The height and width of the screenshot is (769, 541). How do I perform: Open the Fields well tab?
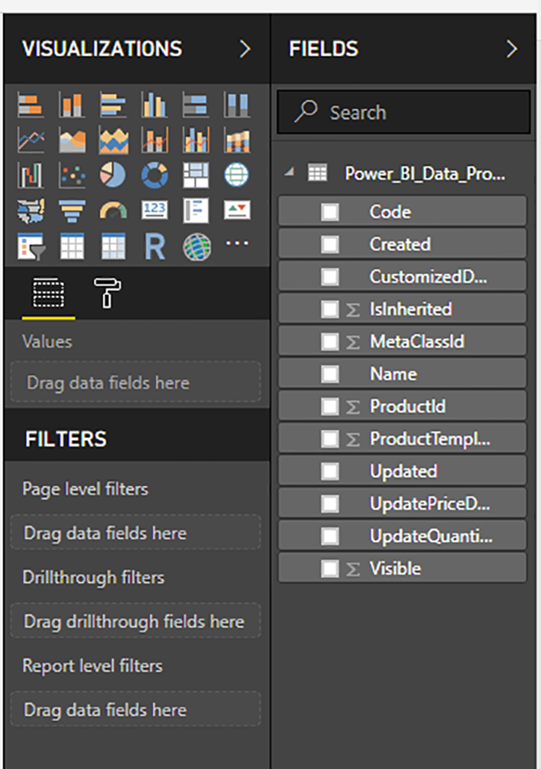[x=48, y=291]
